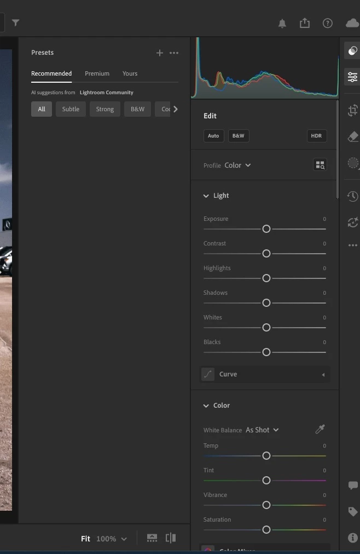Screen dimensions: 360x554
Task: Filter presets by Subtle
Action: [x=71, y=109]
